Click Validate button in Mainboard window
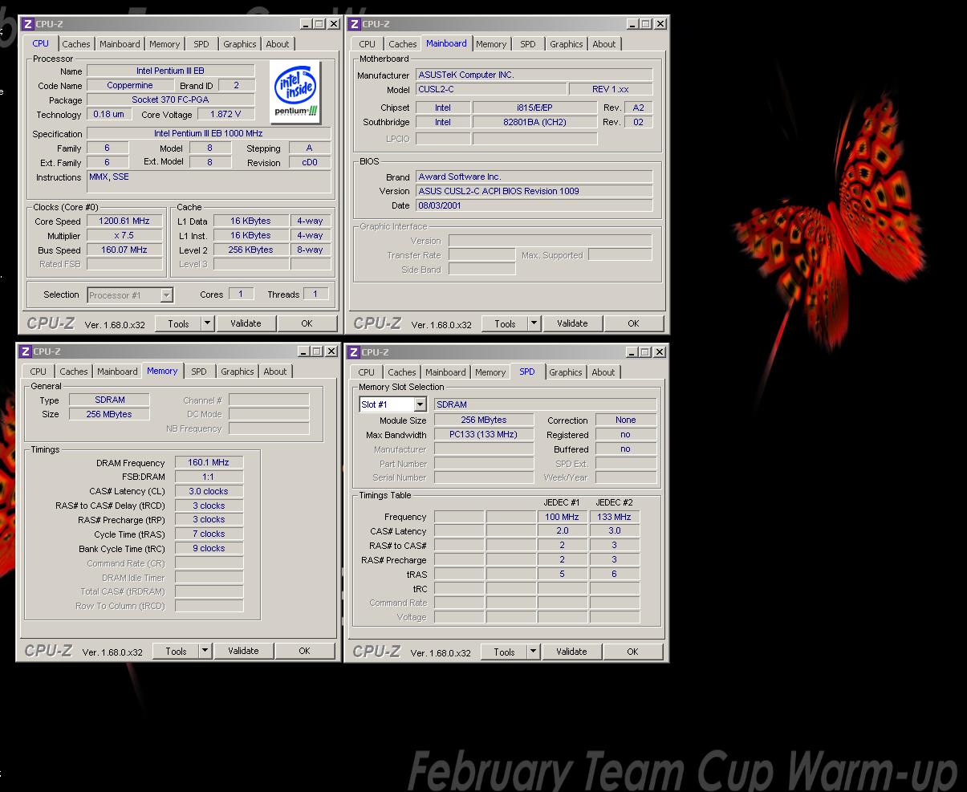Viewport: 967px width, 792px height. (572, 323)
